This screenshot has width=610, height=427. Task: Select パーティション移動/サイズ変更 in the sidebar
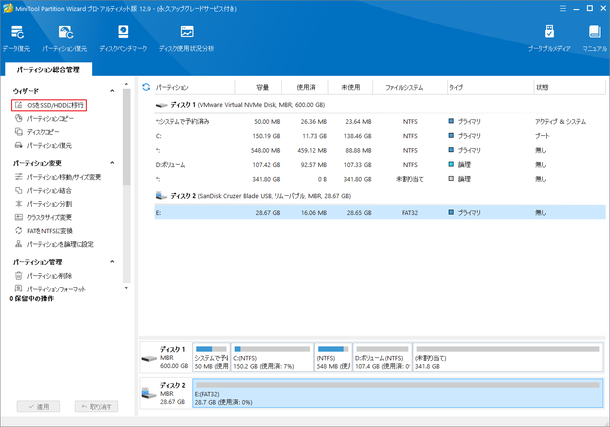[64, 177]
